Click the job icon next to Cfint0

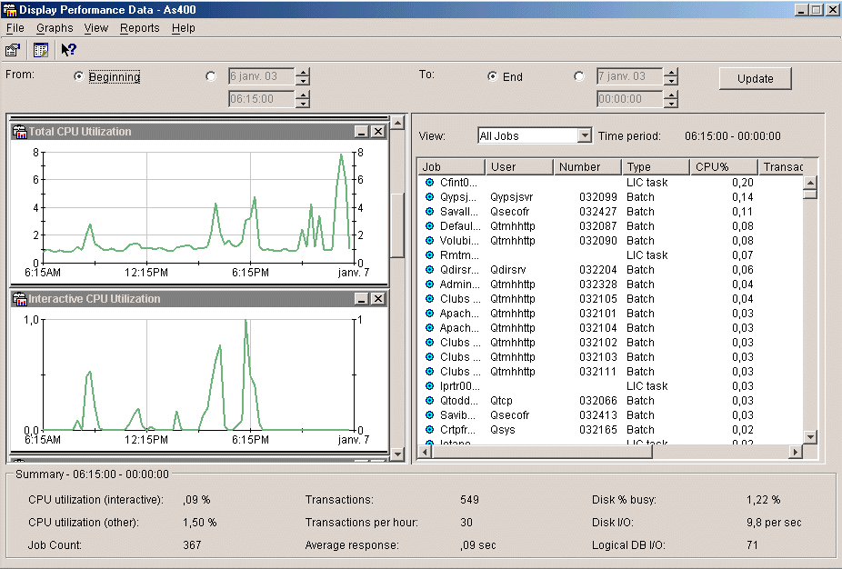click(429, 183)
